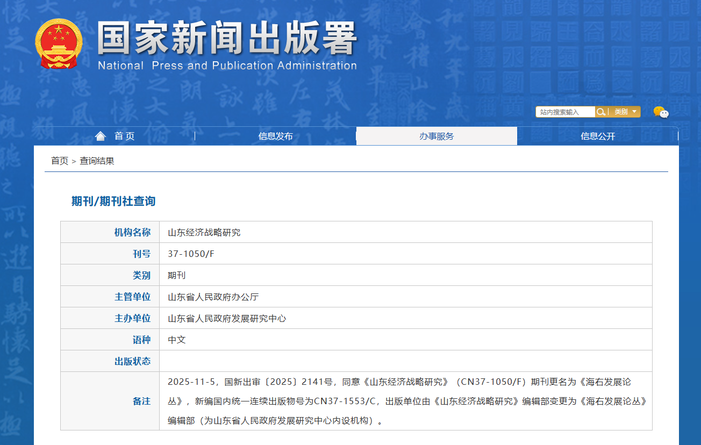Click the search magnifier icon
701x445 pixels.
pos(601,112)
